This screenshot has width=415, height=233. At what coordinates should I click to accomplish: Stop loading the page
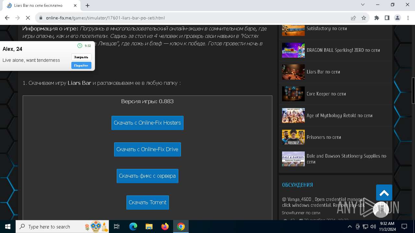28,18
